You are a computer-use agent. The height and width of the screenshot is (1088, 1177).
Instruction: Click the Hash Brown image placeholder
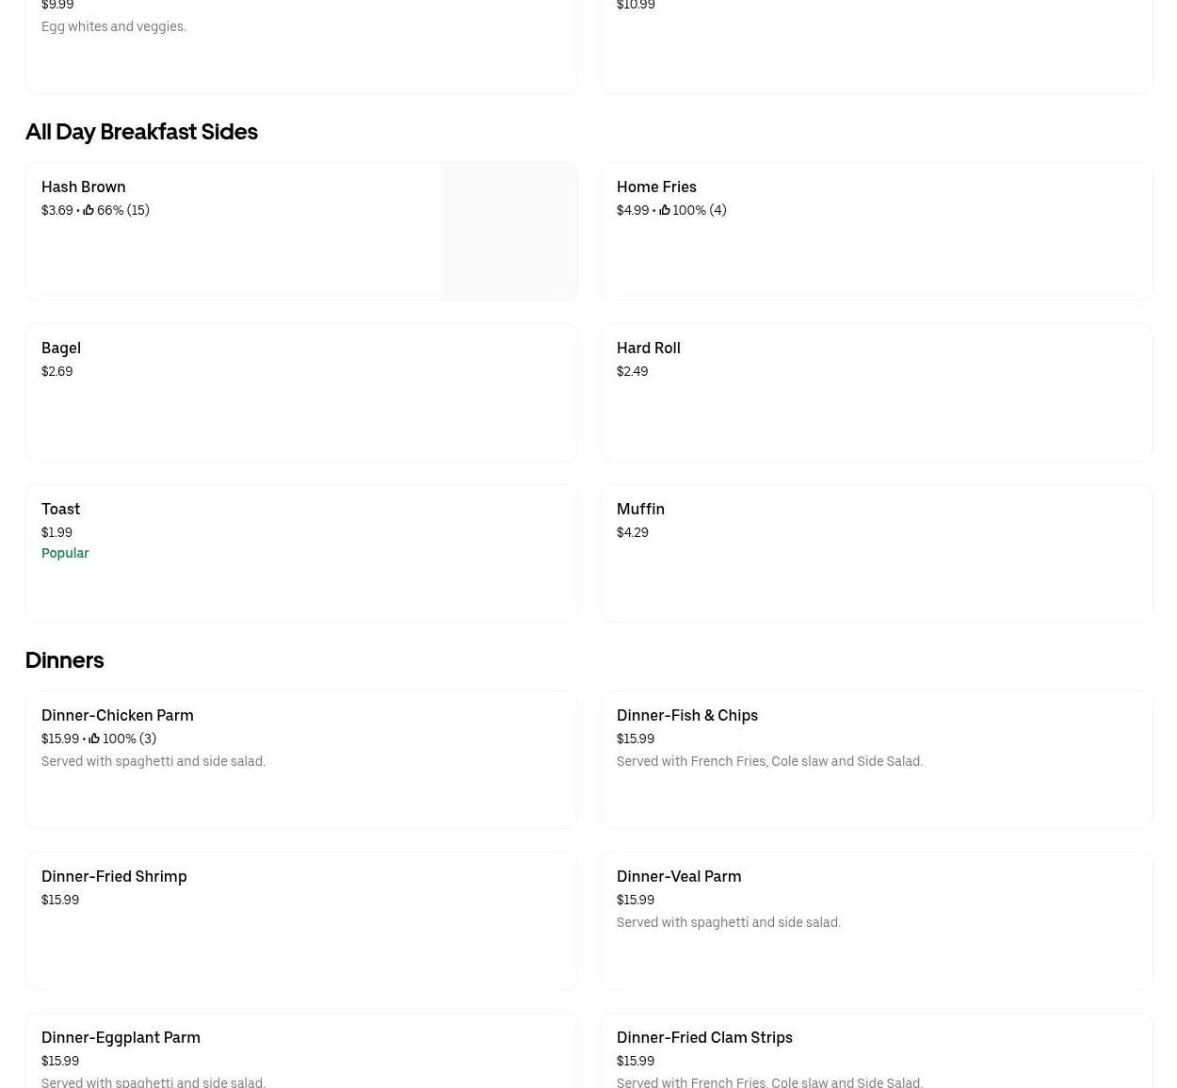click(x=508, y=232)
